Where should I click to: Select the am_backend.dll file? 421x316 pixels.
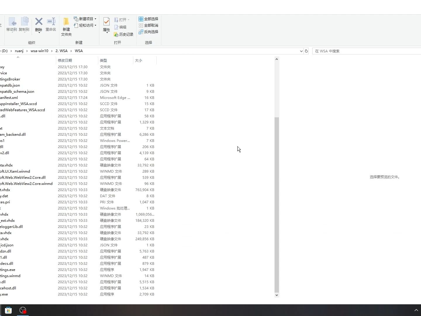77,135
